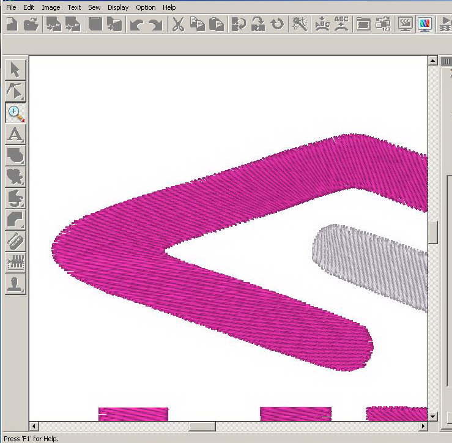Toggle the realistic preview monitor button
This screenshot has width=452, height=443.
[x=425, y=24]
